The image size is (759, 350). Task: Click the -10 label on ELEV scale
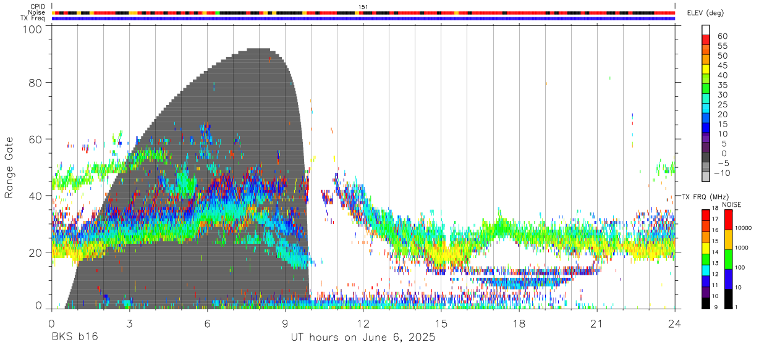point(722,173)
